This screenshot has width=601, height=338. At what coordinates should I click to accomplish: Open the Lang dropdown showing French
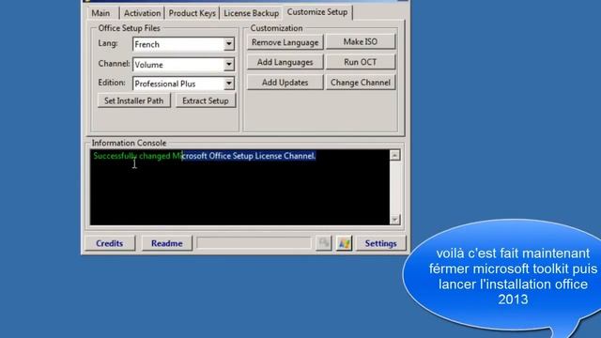184,44
